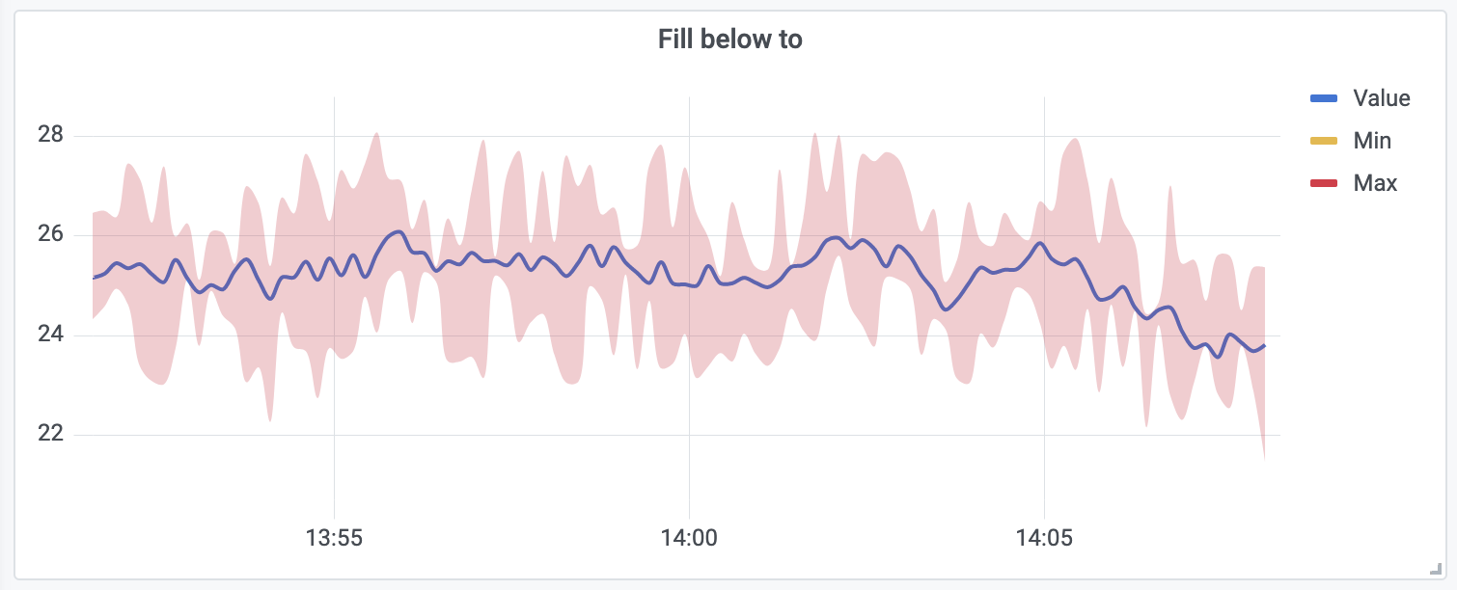This screenshot has width=1457, height=590.
Task: Click the 22 y-axis tick label
Action: coord(50,434)
